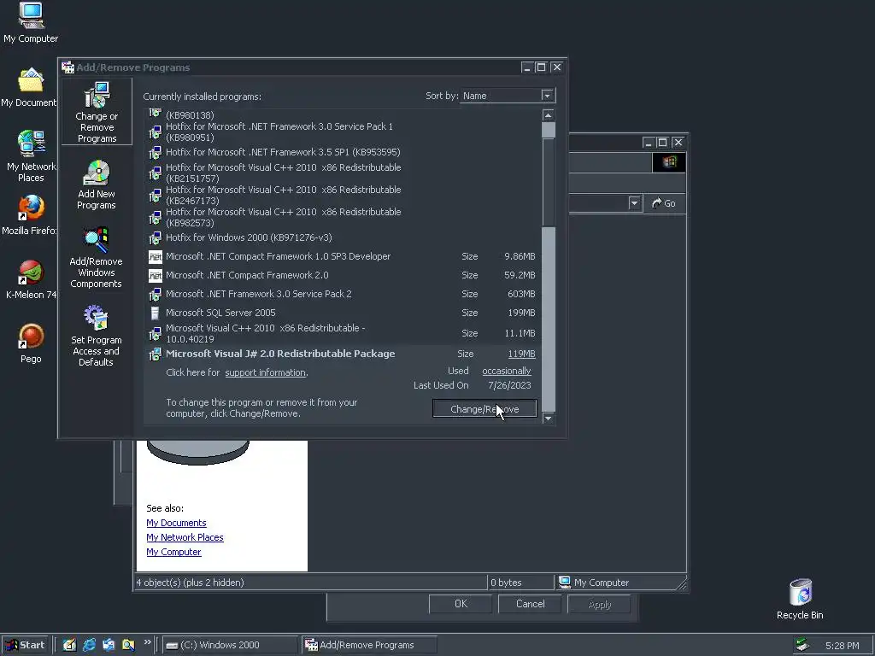875x656 pixels.
Task: Select Hotfix for .NET Framework 3.0 SP1 (KB980951)
Action: 342,132
